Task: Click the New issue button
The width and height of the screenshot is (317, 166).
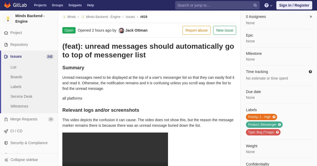Action: coord(225,30)
